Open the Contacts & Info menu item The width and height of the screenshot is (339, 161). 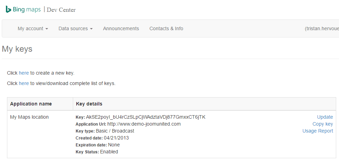pos(166,28)
